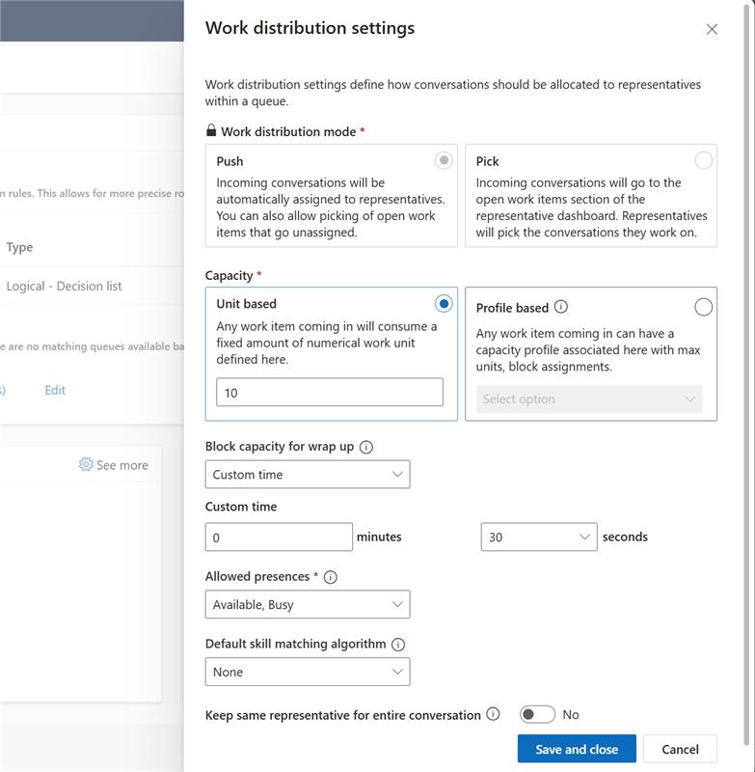755x772 pixels.
Task: Click the unit capacity field containing 10
Action: [x=329, y=393]
